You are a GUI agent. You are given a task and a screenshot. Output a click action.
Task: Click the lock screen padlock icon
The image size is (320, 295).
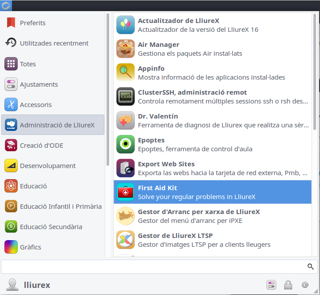288,285
